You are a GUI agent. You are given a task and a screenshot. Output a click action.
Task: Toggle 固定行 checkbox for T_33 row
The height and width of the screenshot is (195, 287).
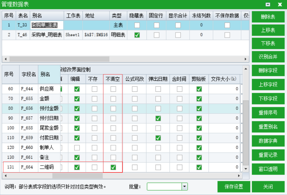point(156,25)
